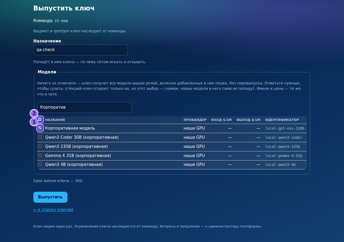
Task: Follow the '← к списку ключей' link
Action: 53,210
